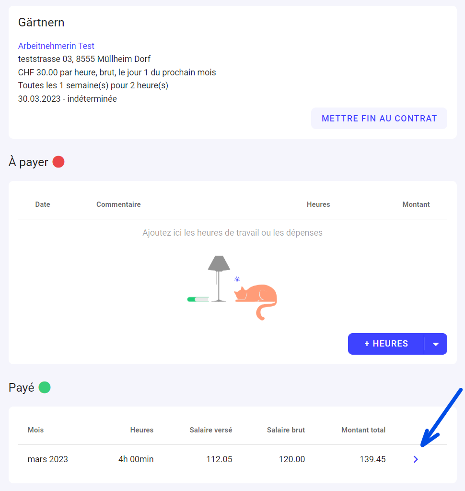
Task: Click the Montant total column header
Action: pos(363,430)
